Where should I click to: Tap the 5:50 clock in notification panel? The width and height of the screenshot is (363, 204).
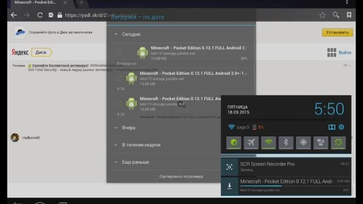pyautogui.click(x=329, y=109)
